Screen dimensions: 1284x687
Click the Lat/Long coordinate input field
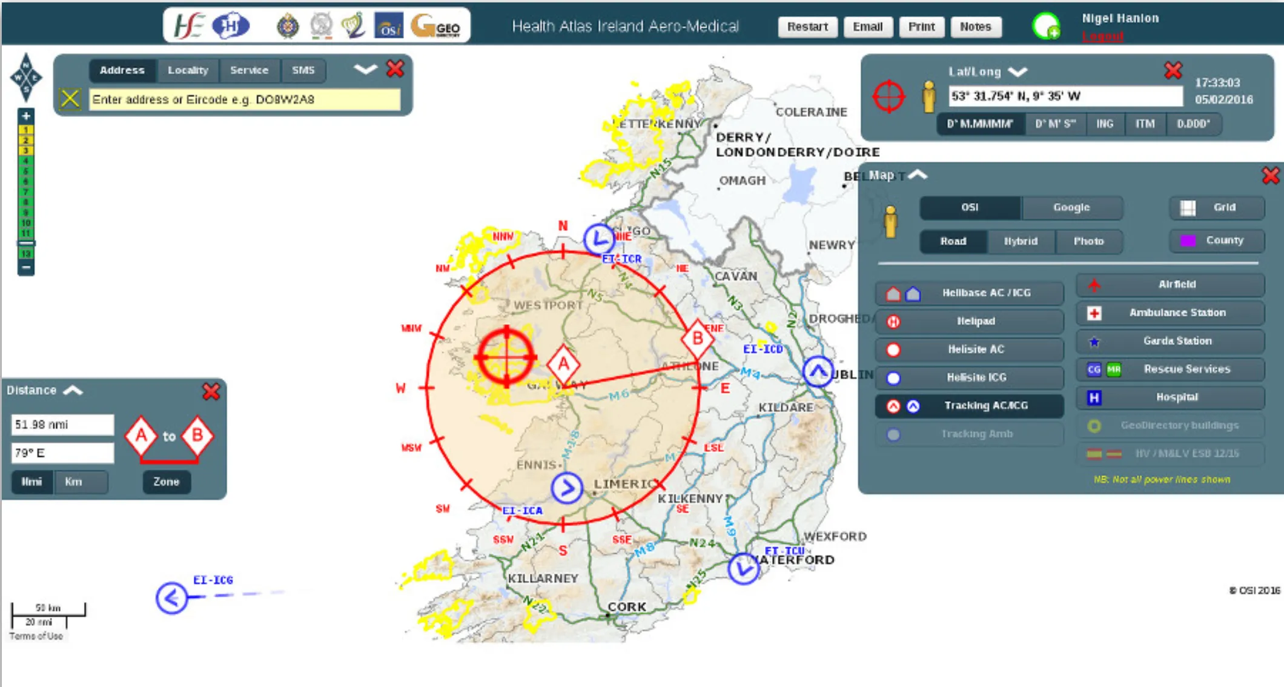click(x=1065, y=96)
